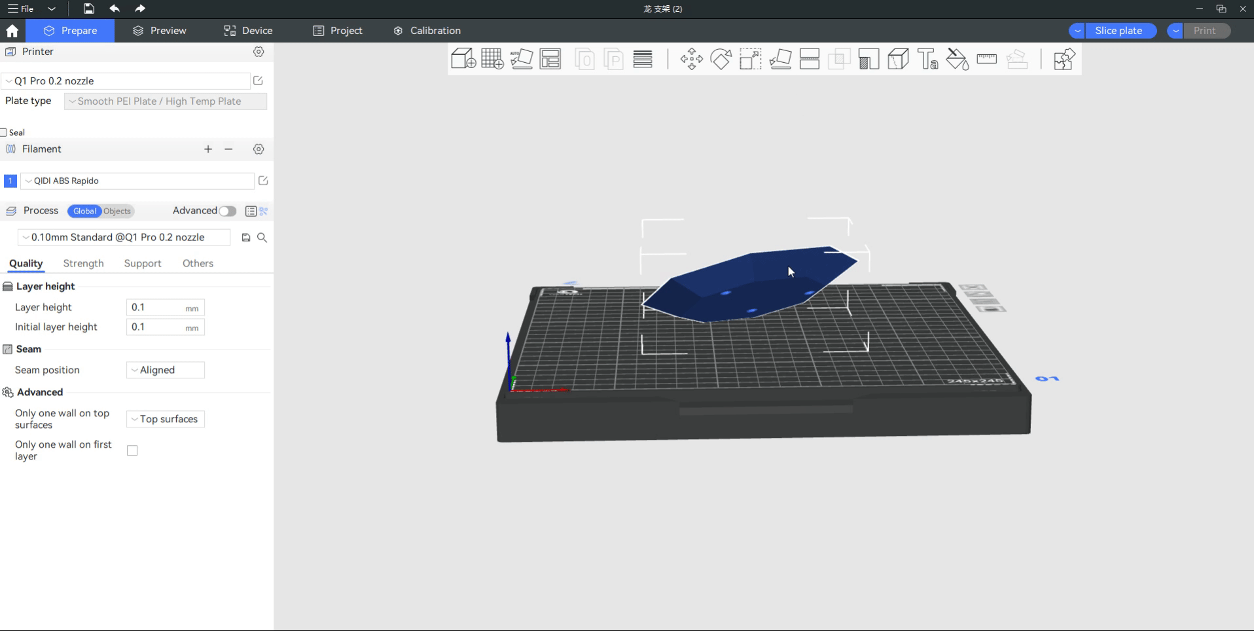Click the Slice plate button
The image size is (1254, 631).
point(1119,31)
